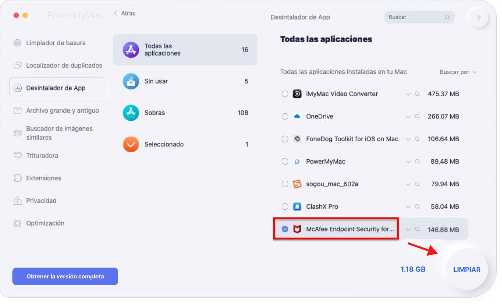Image resolution: width=502 pixels, height=304 pixels.
Task: Click the OneDrive cloud app icon
Action: pos(297,116)
